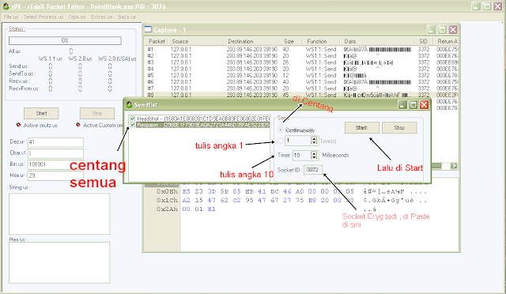Click the String.us text area

click(x=59, y=213)
